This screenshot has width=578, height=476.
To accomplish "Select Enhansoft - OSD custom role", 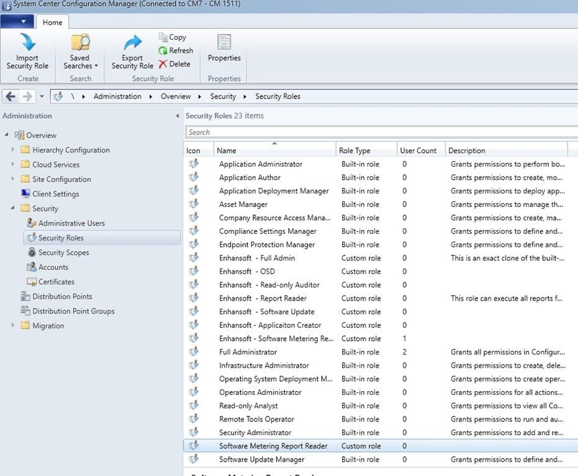I will 381,271.
